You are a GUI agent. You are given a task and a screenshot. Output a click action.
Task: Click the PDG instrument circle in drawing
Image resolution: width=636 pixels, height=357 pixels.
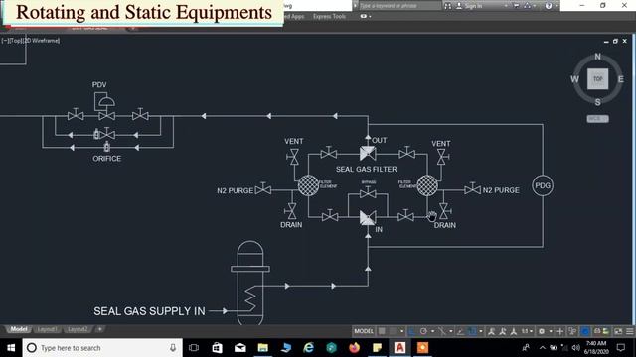coord(543,185)
